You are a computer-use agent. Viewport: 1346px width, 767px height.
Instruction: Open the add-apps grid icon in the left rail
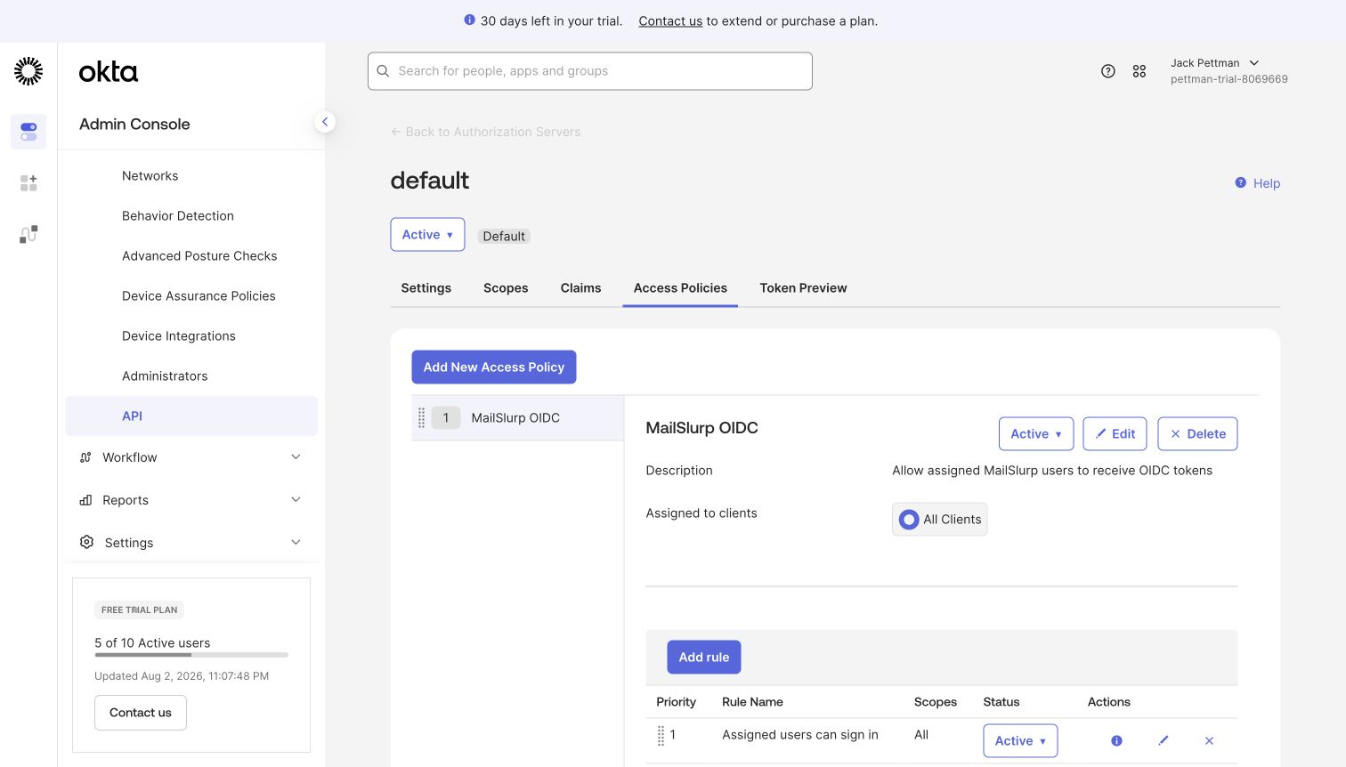pos(28,183)
